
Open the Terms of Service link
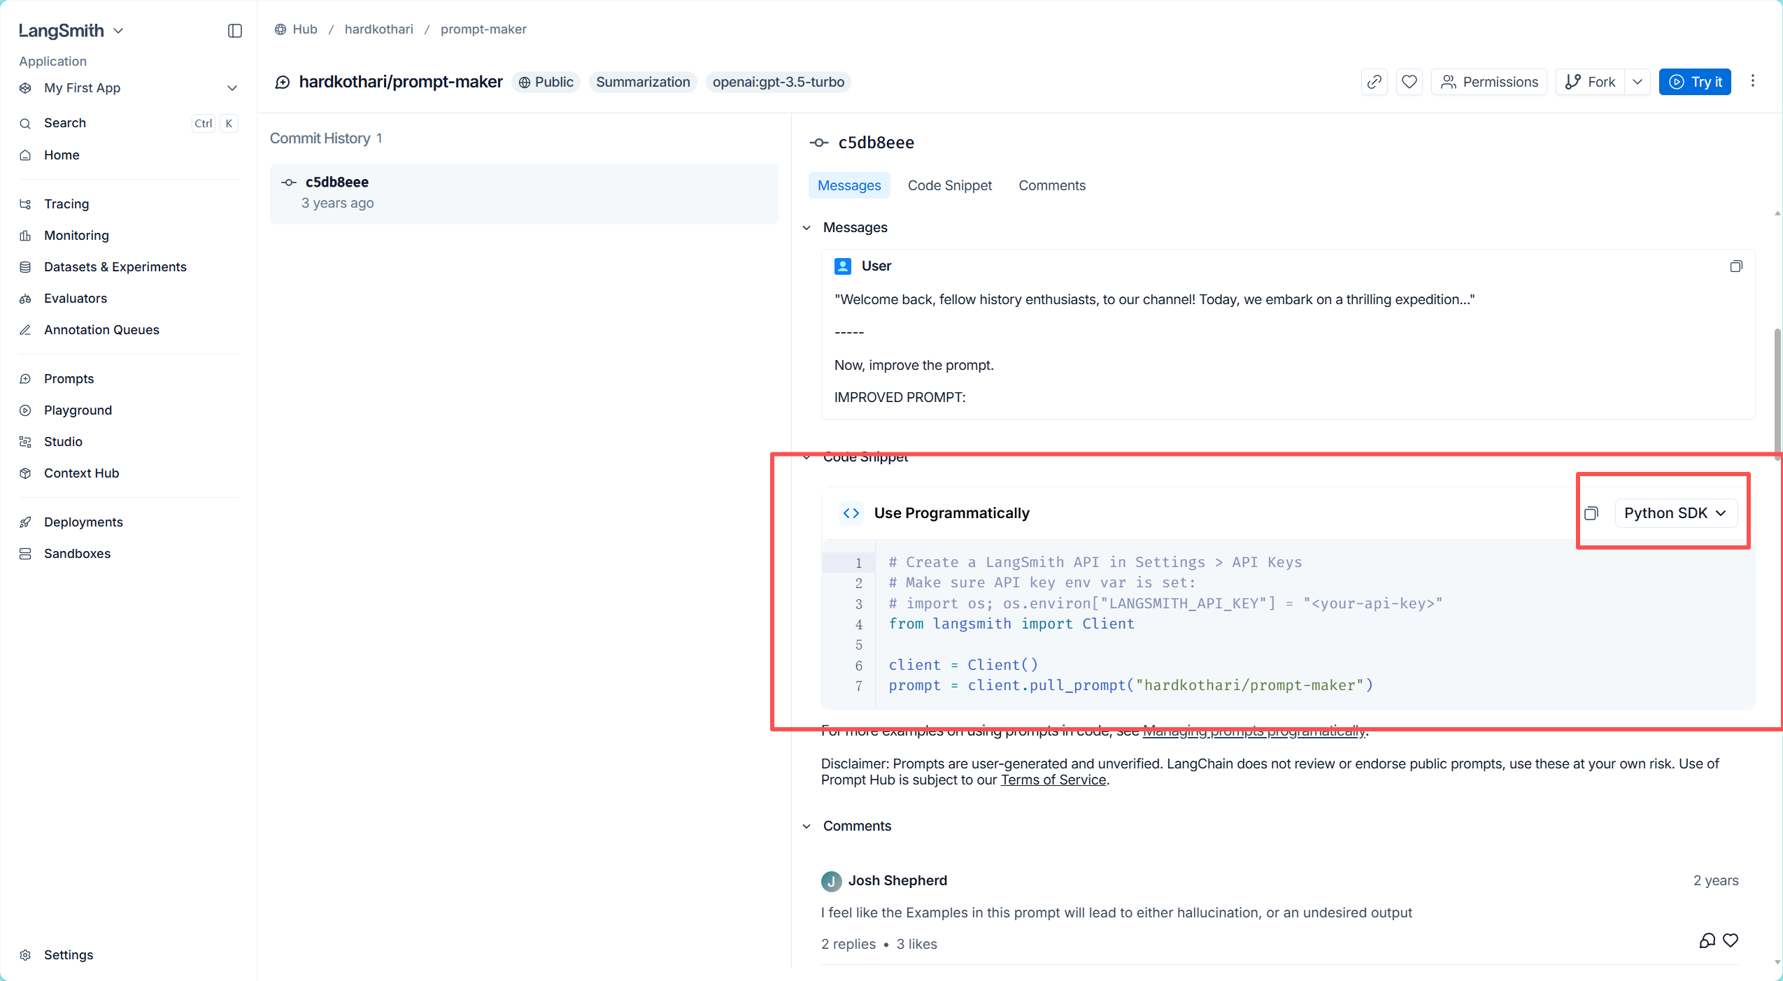click(1053, 780)
